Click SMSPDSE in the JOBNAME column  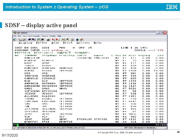pos(31,76)
